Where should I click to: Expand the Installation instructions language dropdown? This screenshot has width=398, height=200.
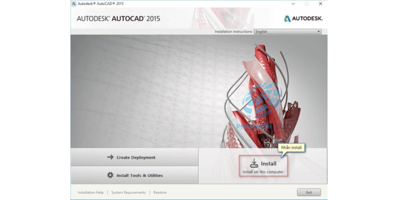point(288,31)
